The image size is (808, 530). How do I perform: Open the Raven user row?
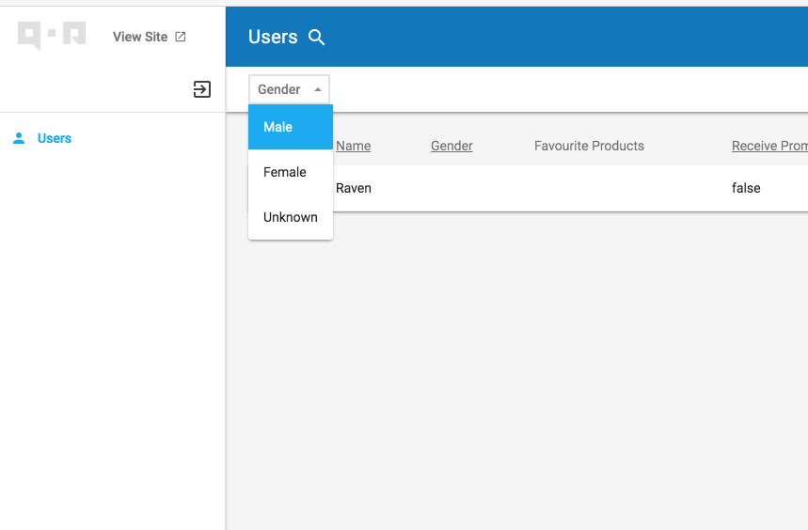(354, 188)
